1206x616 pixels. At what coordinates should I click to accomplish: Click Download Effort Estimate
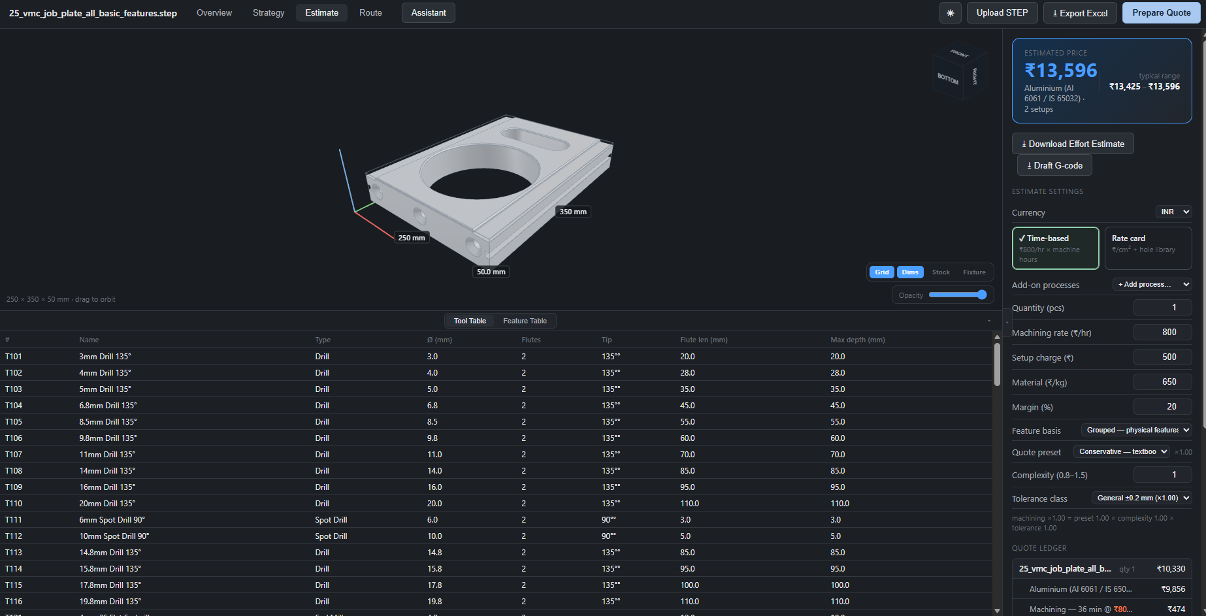[x=1073, y=144]
